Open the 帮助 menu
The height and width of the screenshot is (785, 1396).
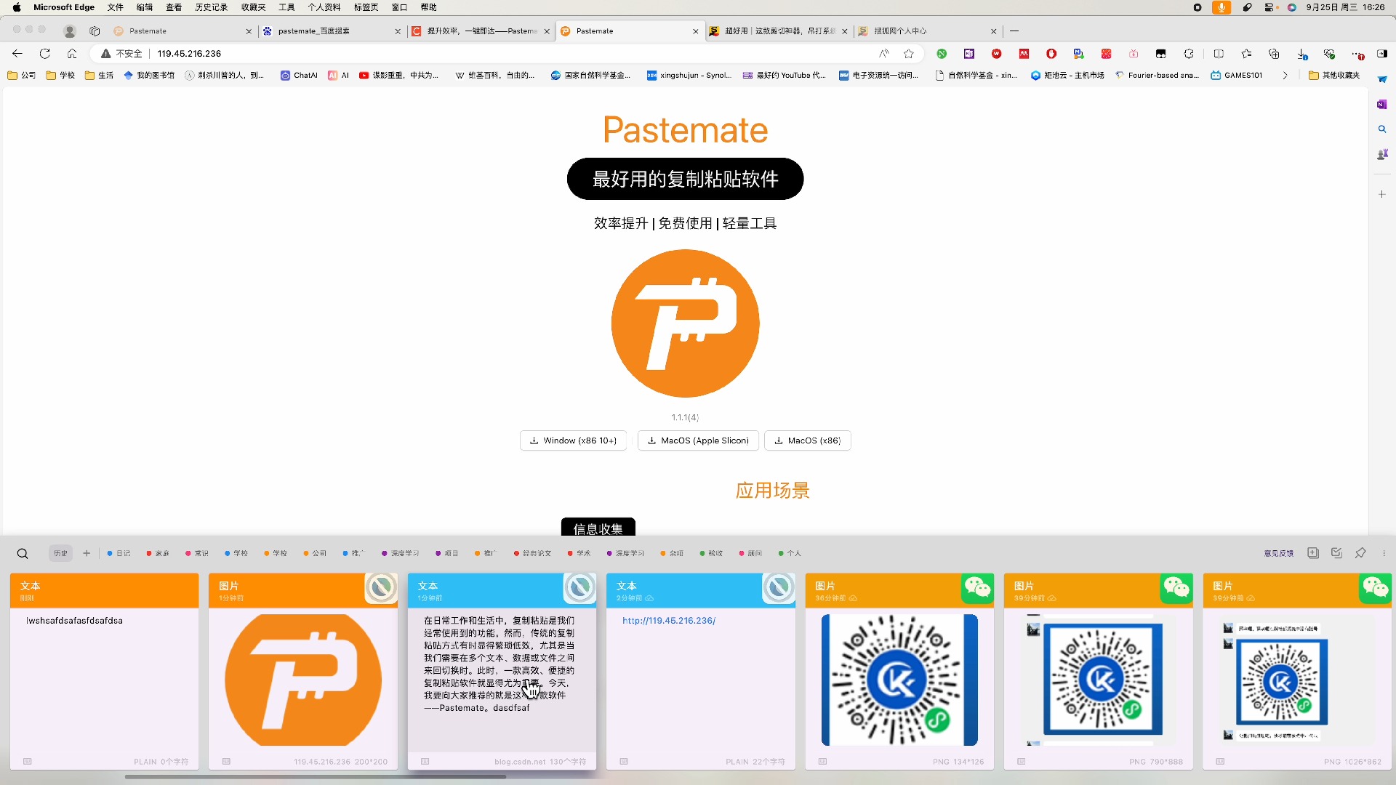point(428,7)
